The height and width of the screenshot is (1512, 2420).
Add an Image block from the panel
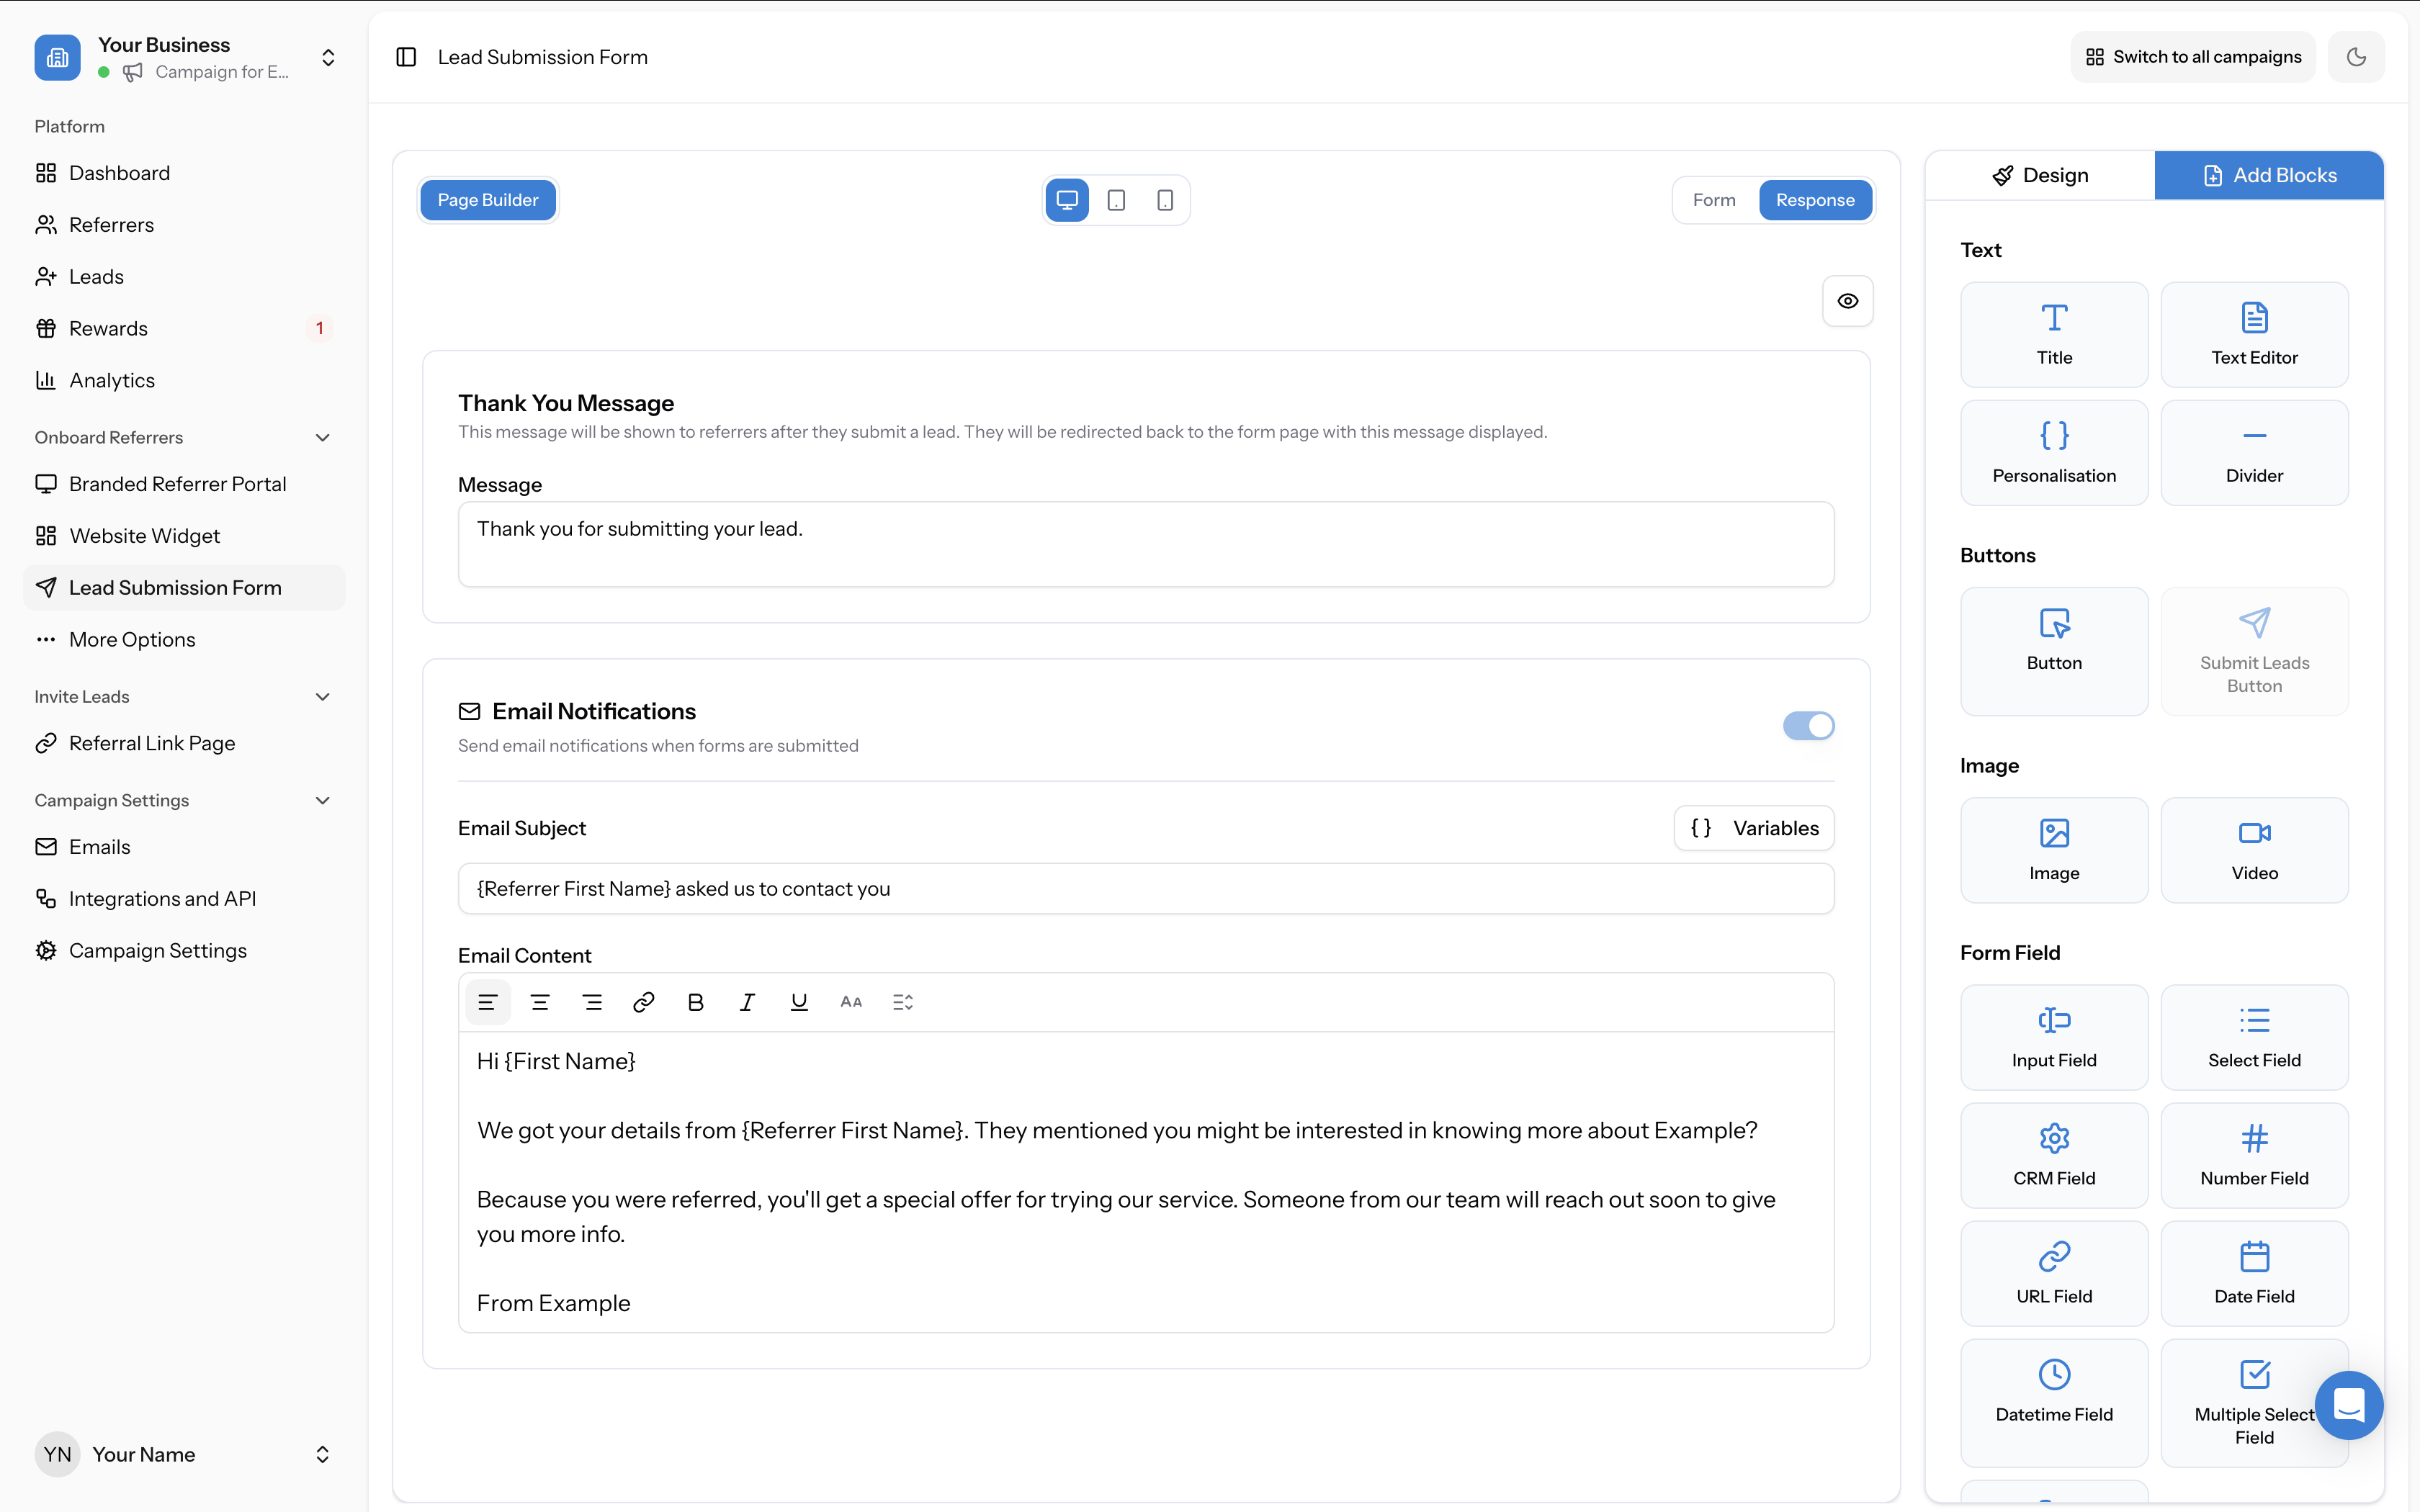2054,849
